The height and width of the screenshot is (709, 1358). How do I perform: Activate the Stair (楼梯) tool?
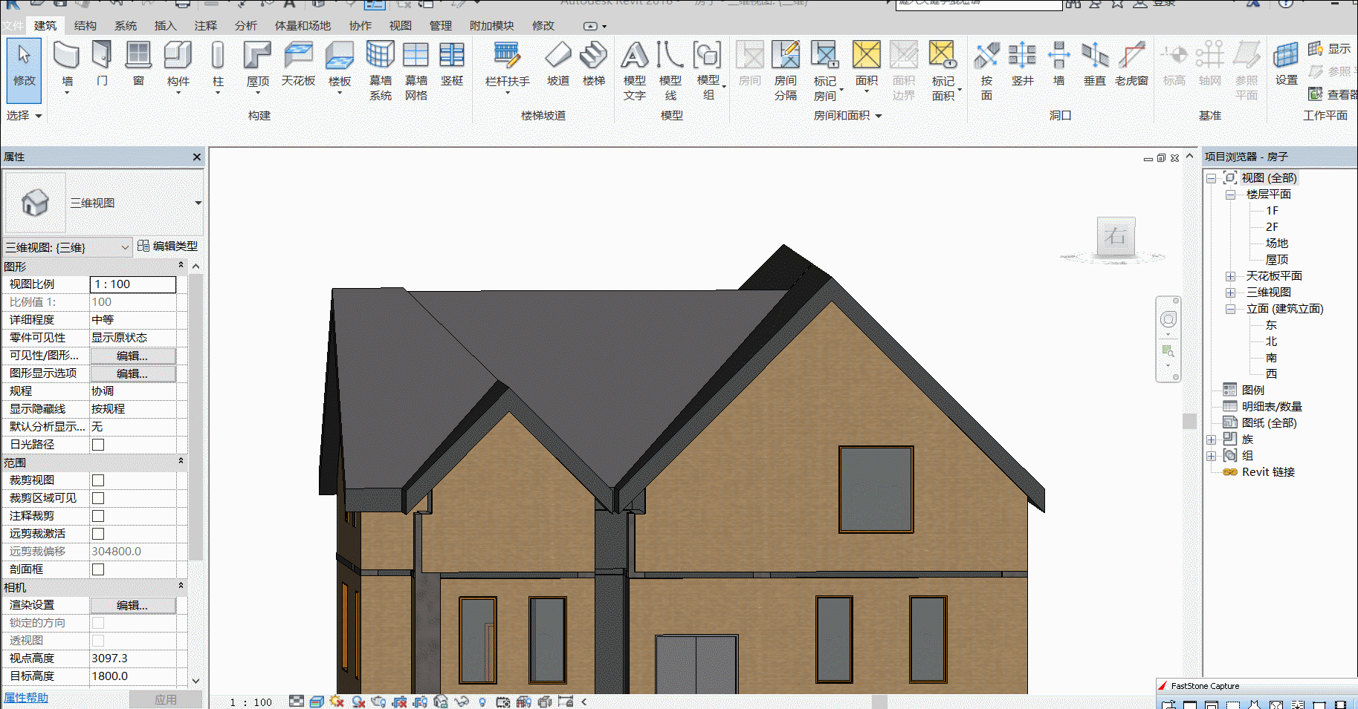(x=594, y=64)
